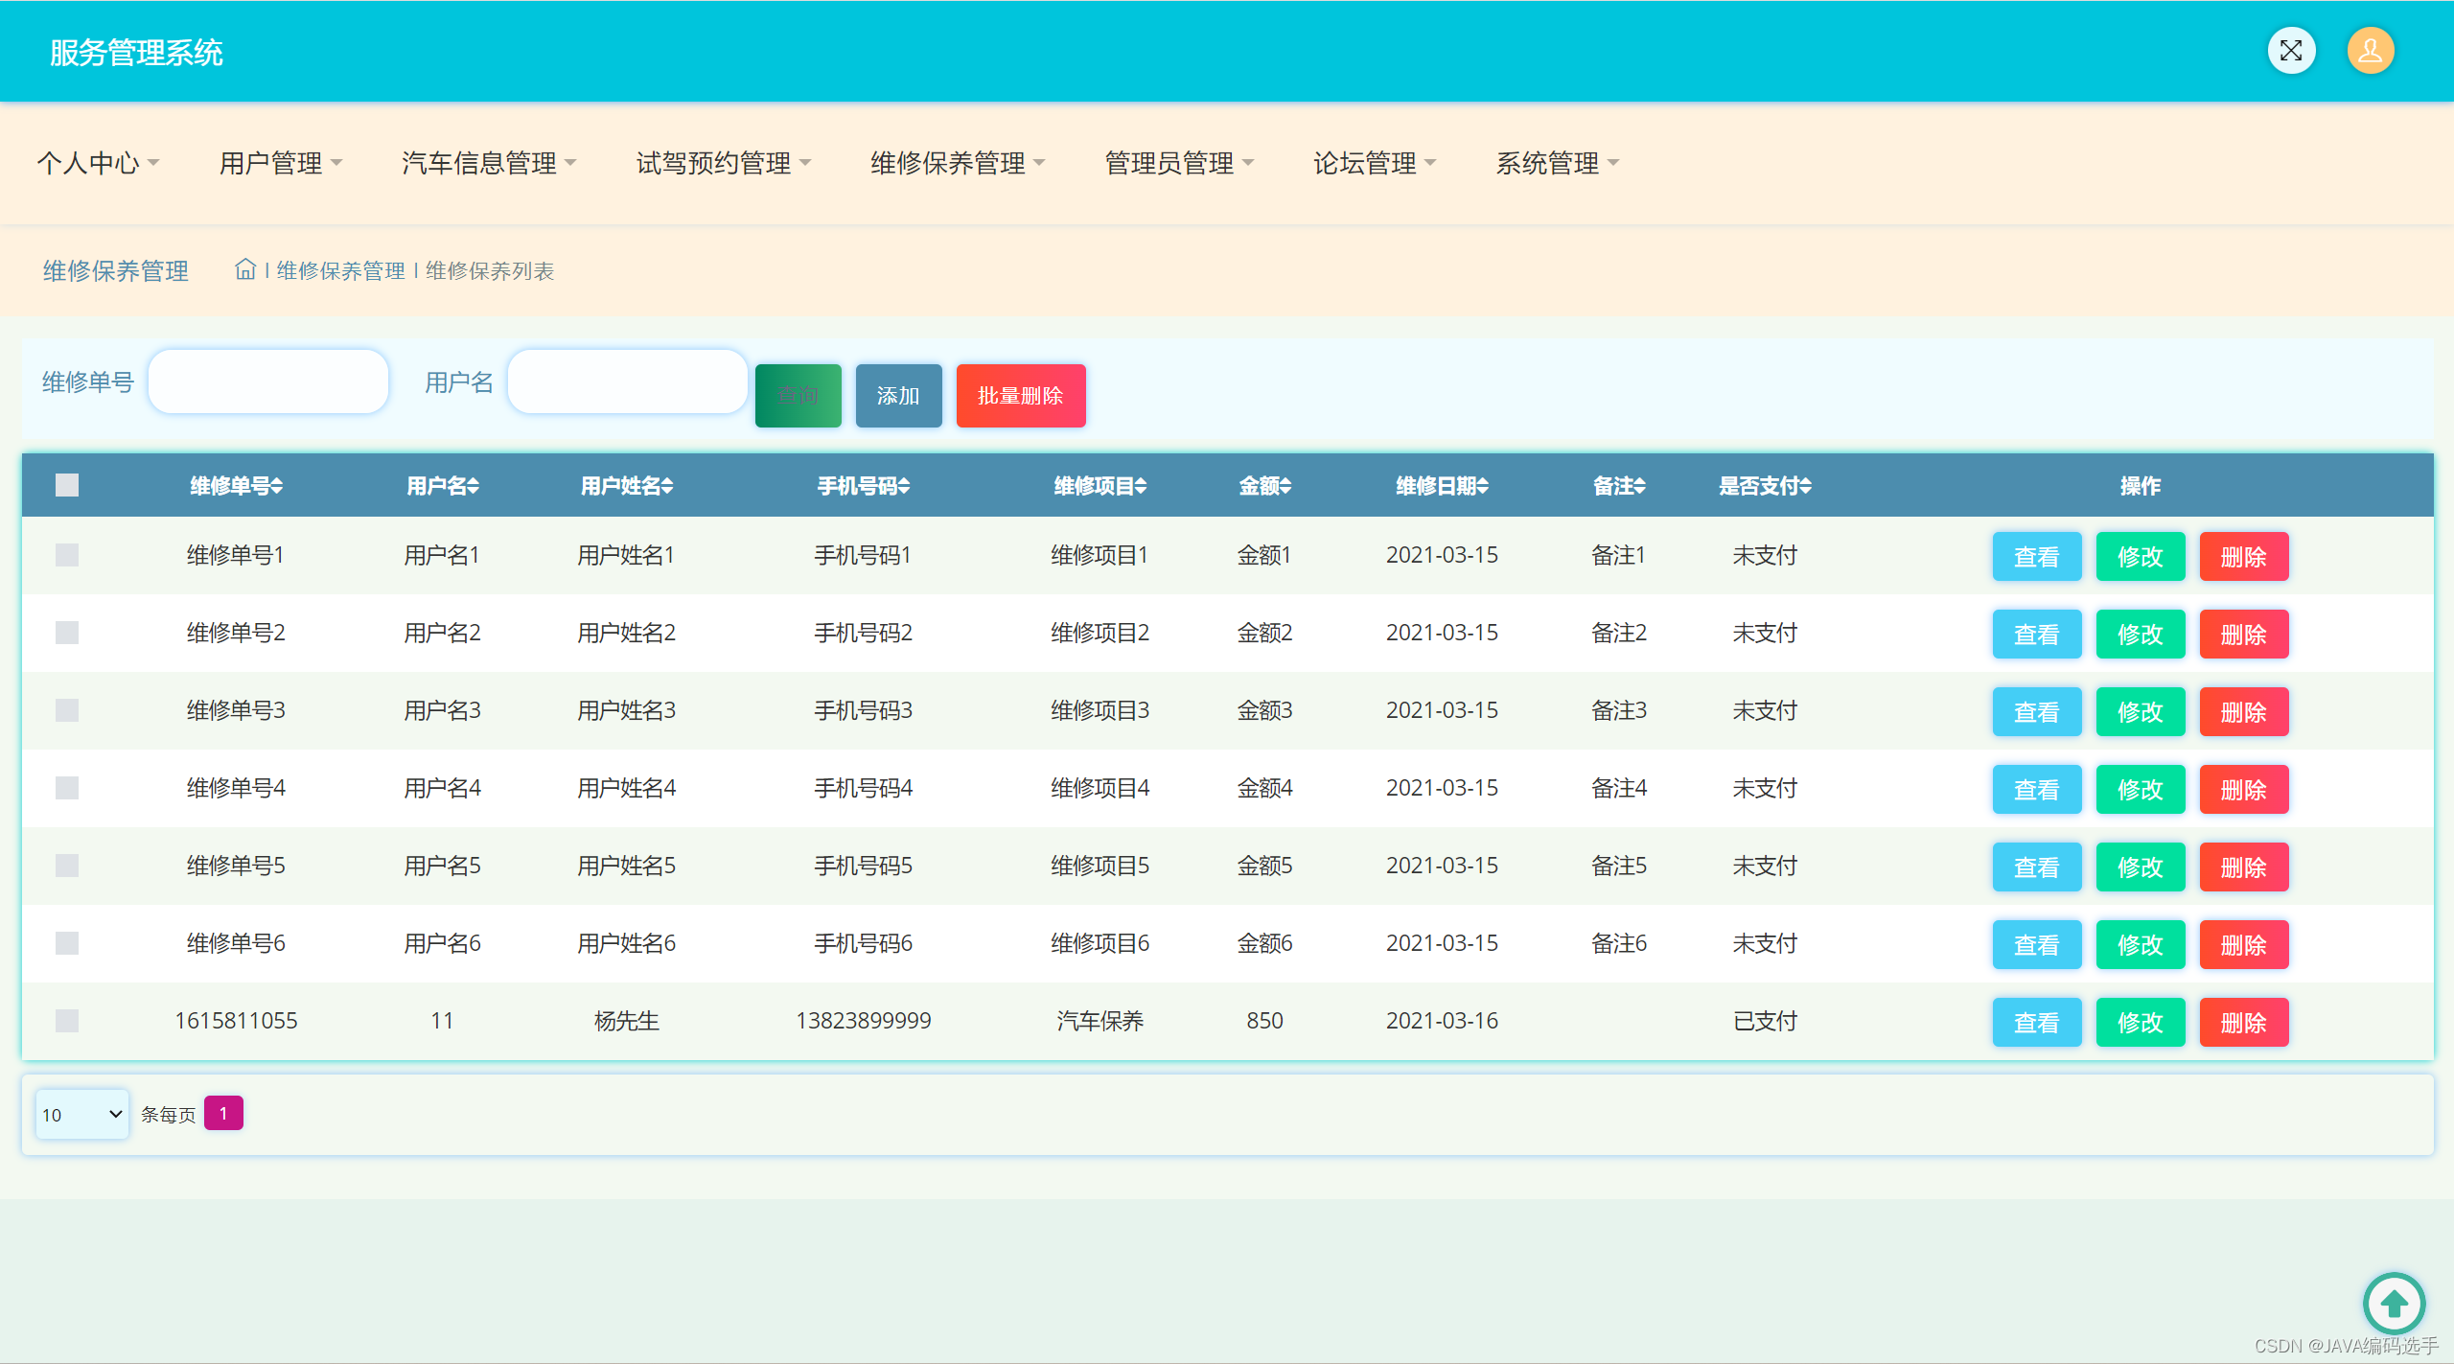The width and height of the screenshot is (2454, 1364).
Task: Check the checkbox for row 维修单号1
Action: coord(67,555)
